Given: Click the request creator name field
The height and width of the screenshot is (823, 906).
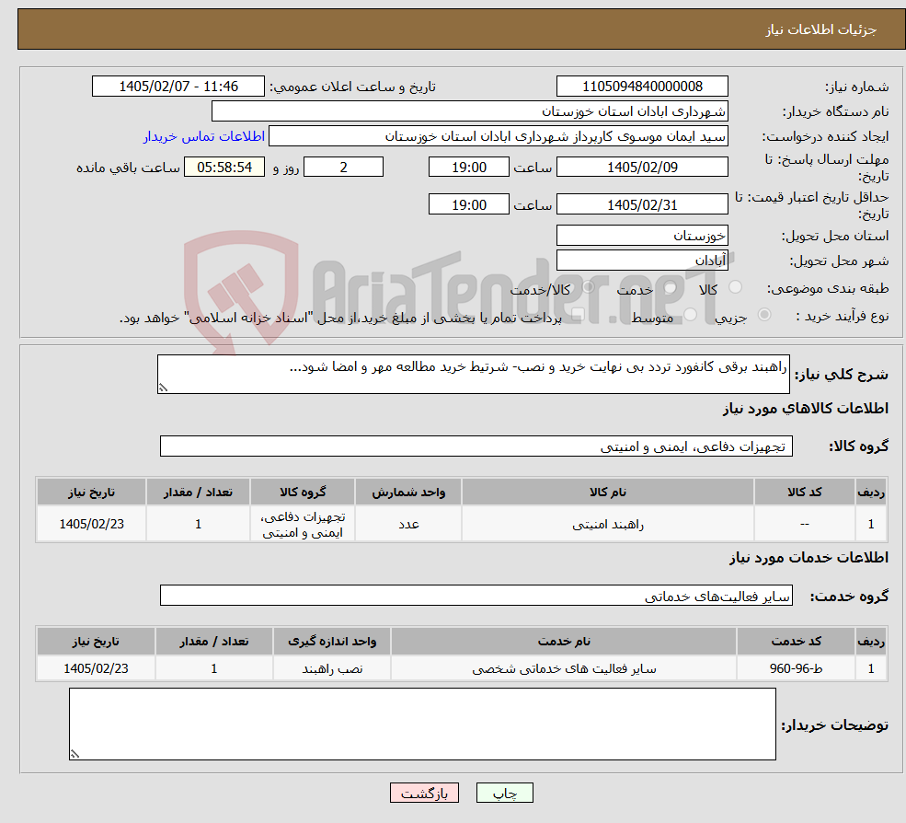Looking at the screenshot, I should tap(498, 136).
